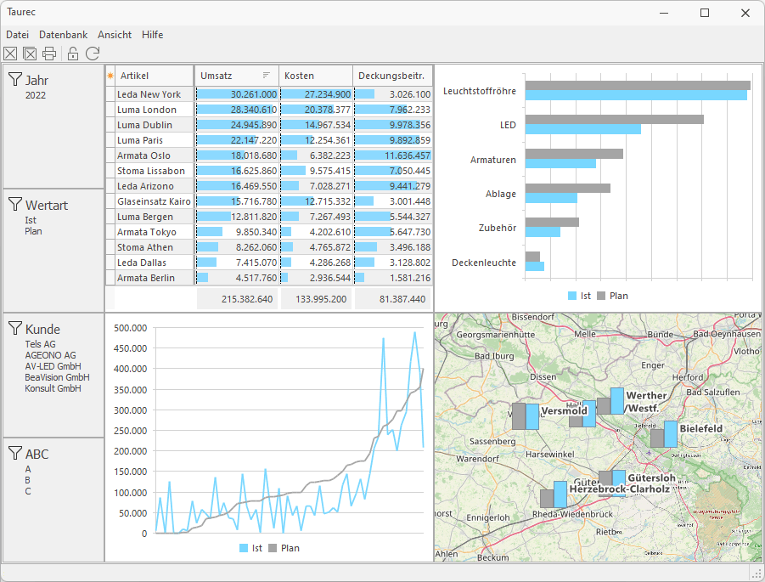The image size is (765, 582).
Task: Click the ABC filter funnel icon
Action: coord(15,454)
